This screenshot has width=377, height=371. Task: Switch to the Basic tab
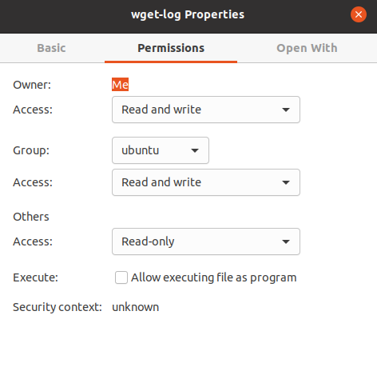click(x=51, y=48)
